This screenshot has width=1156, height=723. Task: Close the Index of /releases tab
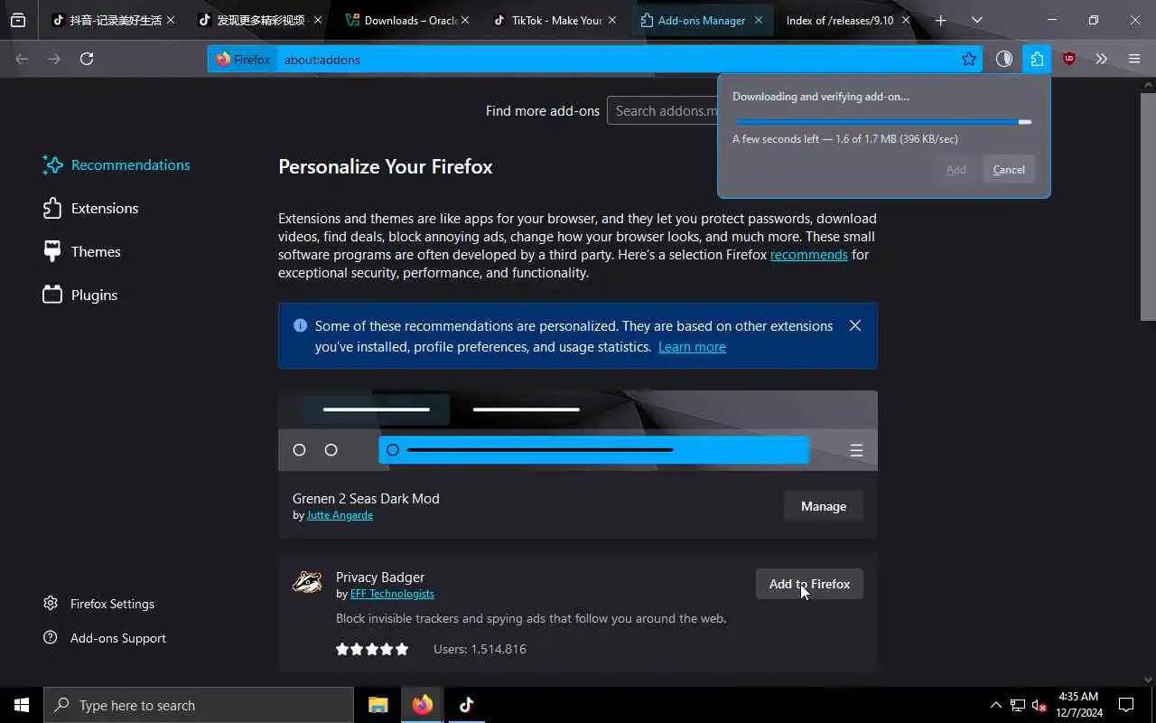pyautogui.click(x=906, y=20)
